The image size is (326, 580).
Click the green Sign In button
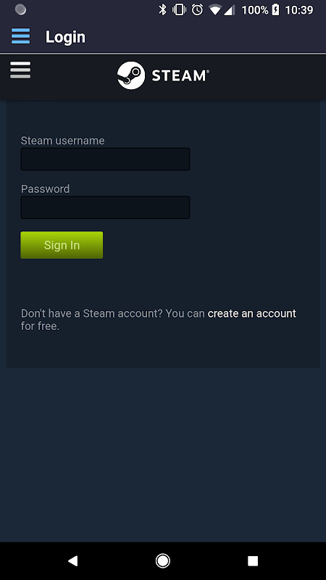(x=62, y=245)
